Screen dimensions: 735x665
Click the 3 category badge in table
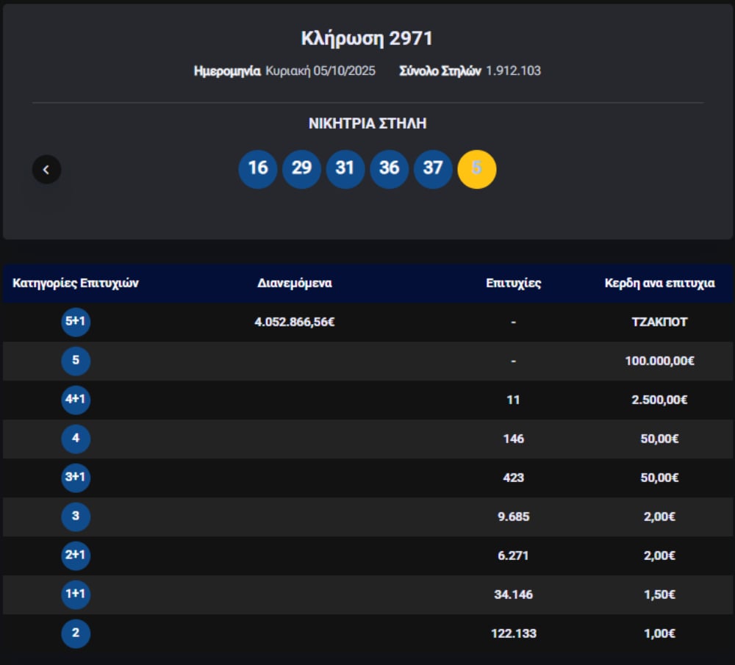[x=76, y=517]
